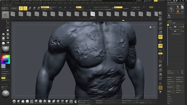Screen dimensions: 187x105
Task: Click the DynaMesh button
Action: (126, 8)
